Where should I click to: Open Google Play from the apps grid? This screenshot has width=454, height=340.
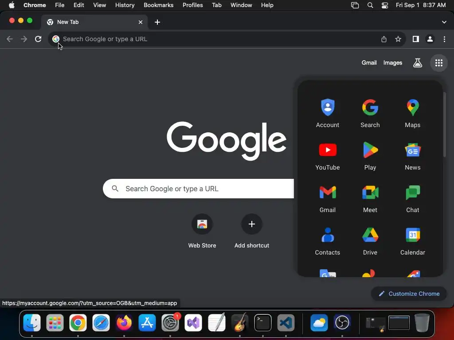pos(370,156)
